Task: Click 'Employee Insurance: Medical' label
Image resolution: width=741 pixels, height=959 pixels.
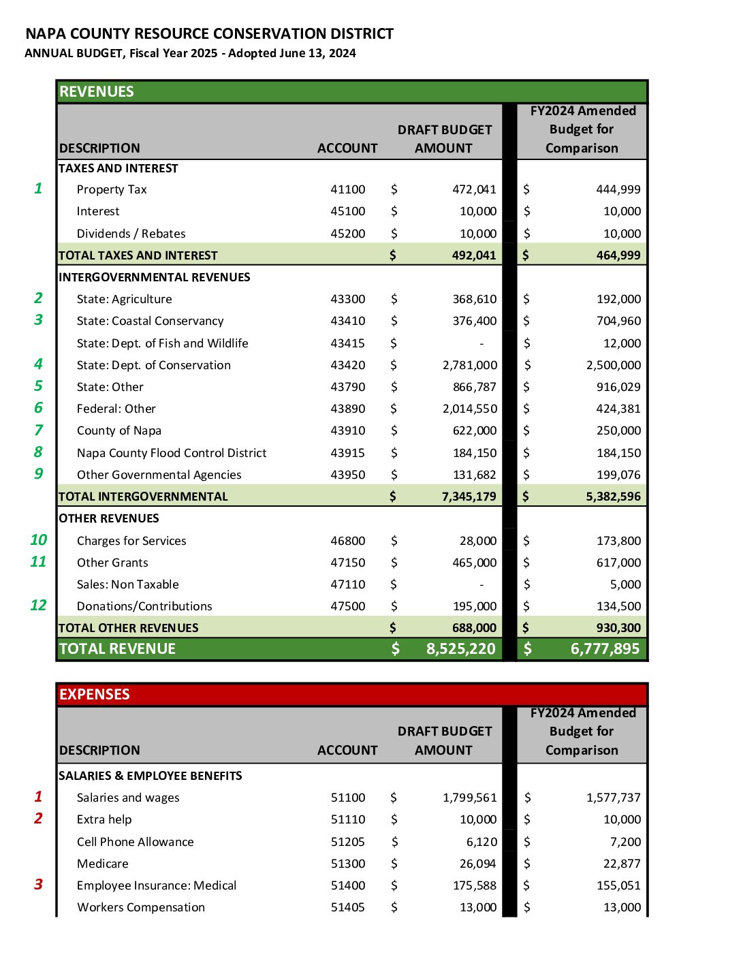Action: click(157, 885)
